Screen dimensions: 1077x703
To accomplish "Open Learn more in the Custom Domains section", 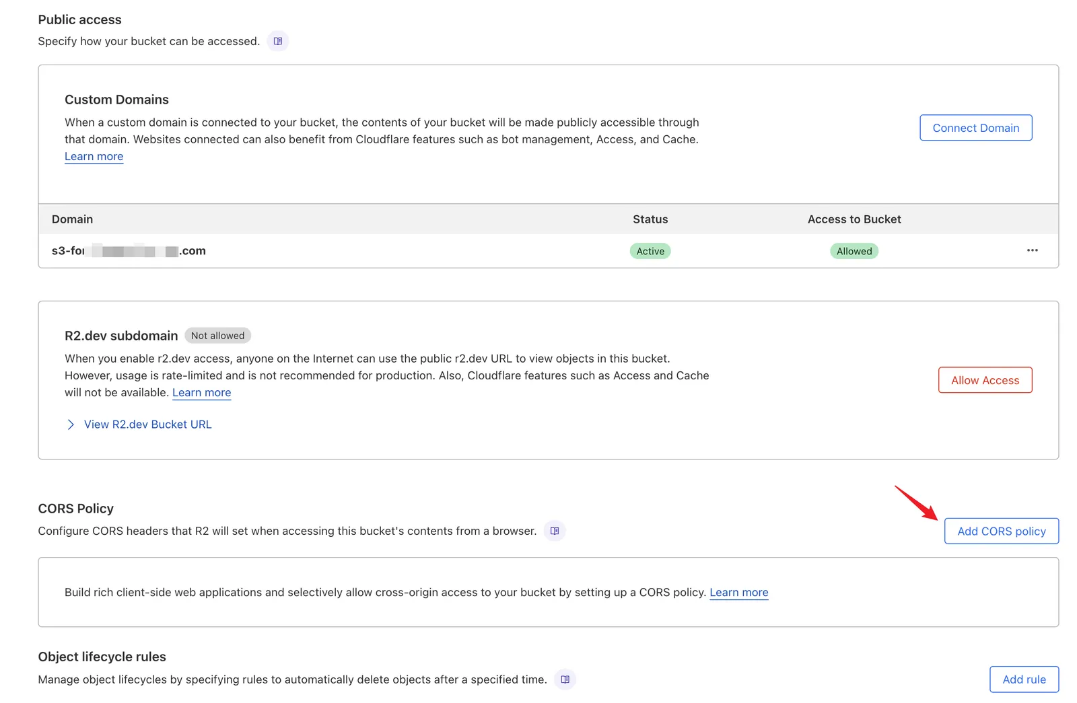I will pyautogui.click(x=94, y=156).
